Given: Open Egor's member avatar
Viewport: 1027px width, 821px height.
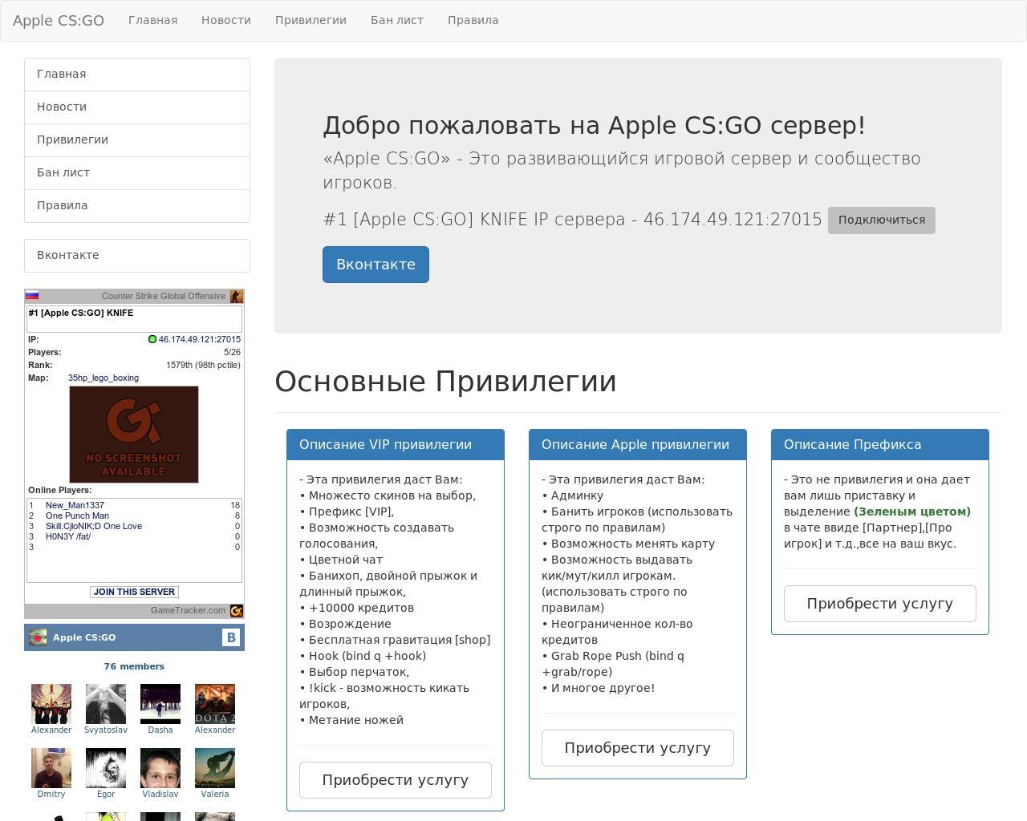Looking at the screenshot, I should [106, 768].
